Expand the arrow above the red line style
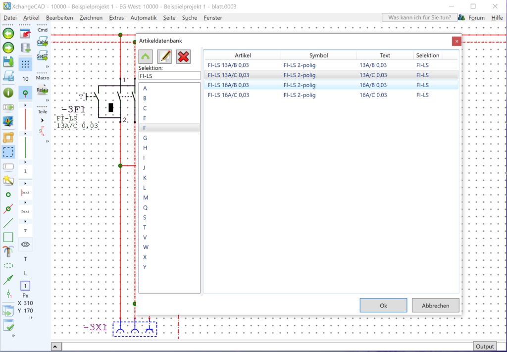Image resolution: width=507 pixels, height=352 pixels. point(25,105)
